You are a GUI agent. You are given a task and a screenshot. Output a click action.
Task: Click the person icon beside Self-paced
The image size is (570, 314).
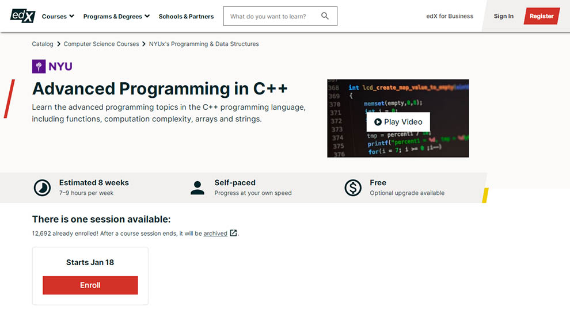coord(197,187)
